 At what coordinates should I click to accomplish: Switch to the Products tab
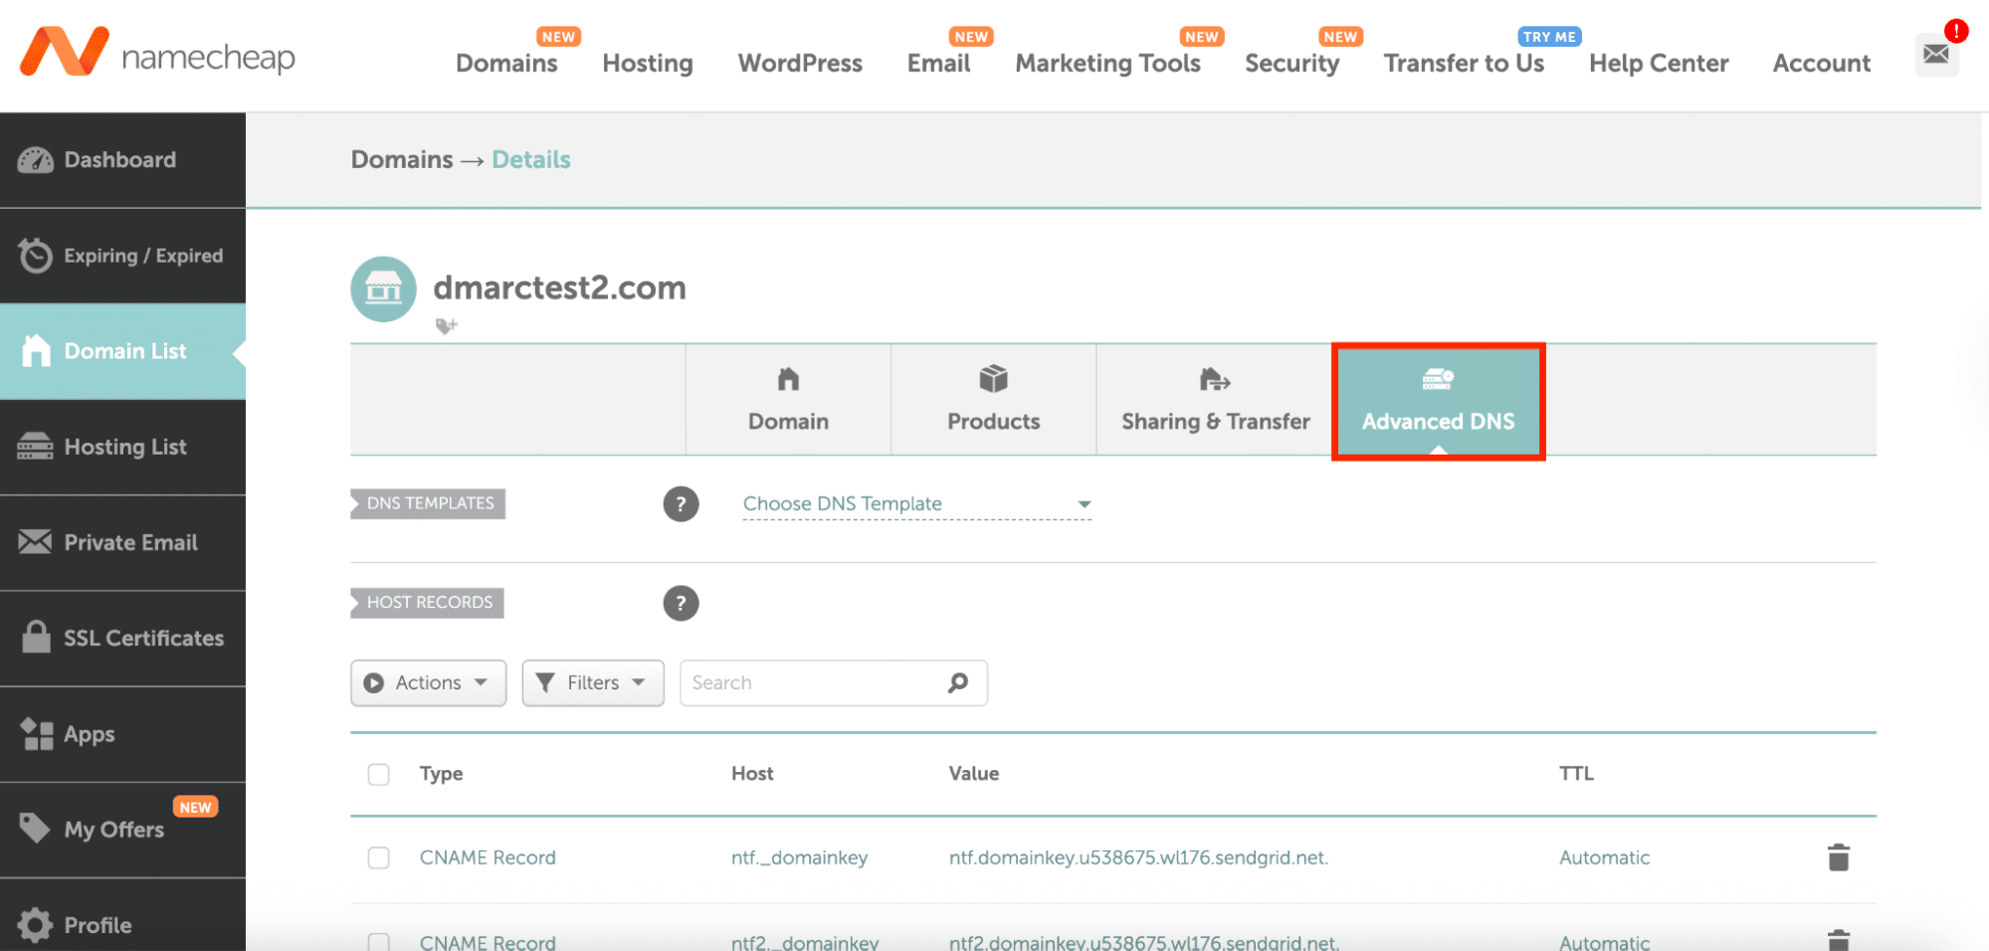[x=993, y=401]
